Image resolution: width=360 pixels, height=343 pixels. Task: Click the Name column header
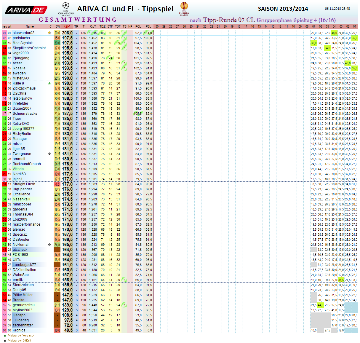30,26
